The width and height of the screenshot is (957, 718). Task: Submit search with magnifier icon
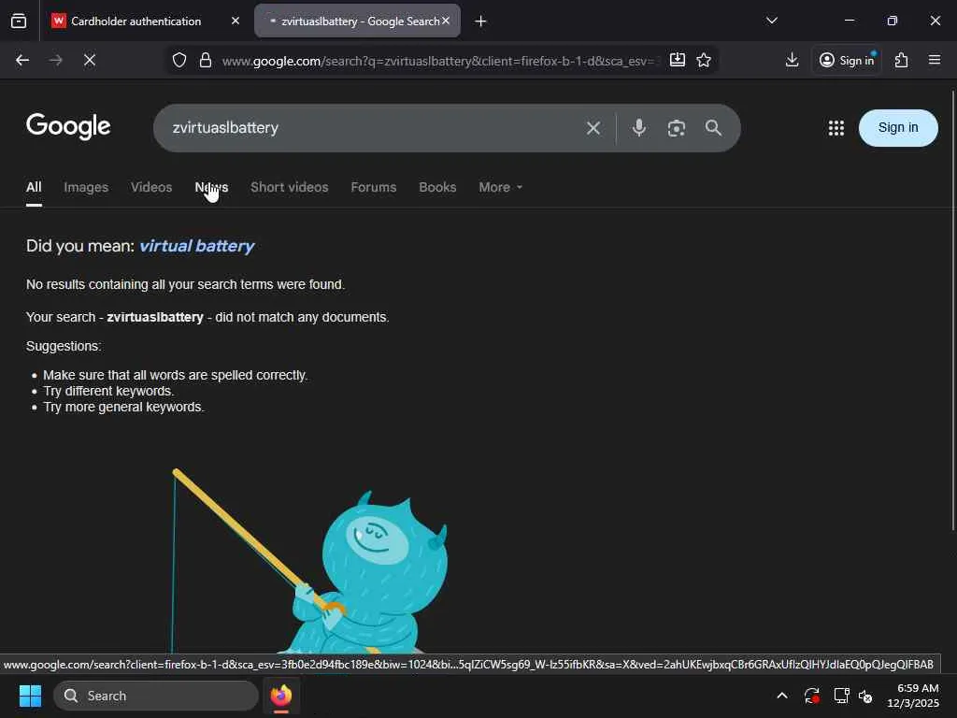(713, 128)
